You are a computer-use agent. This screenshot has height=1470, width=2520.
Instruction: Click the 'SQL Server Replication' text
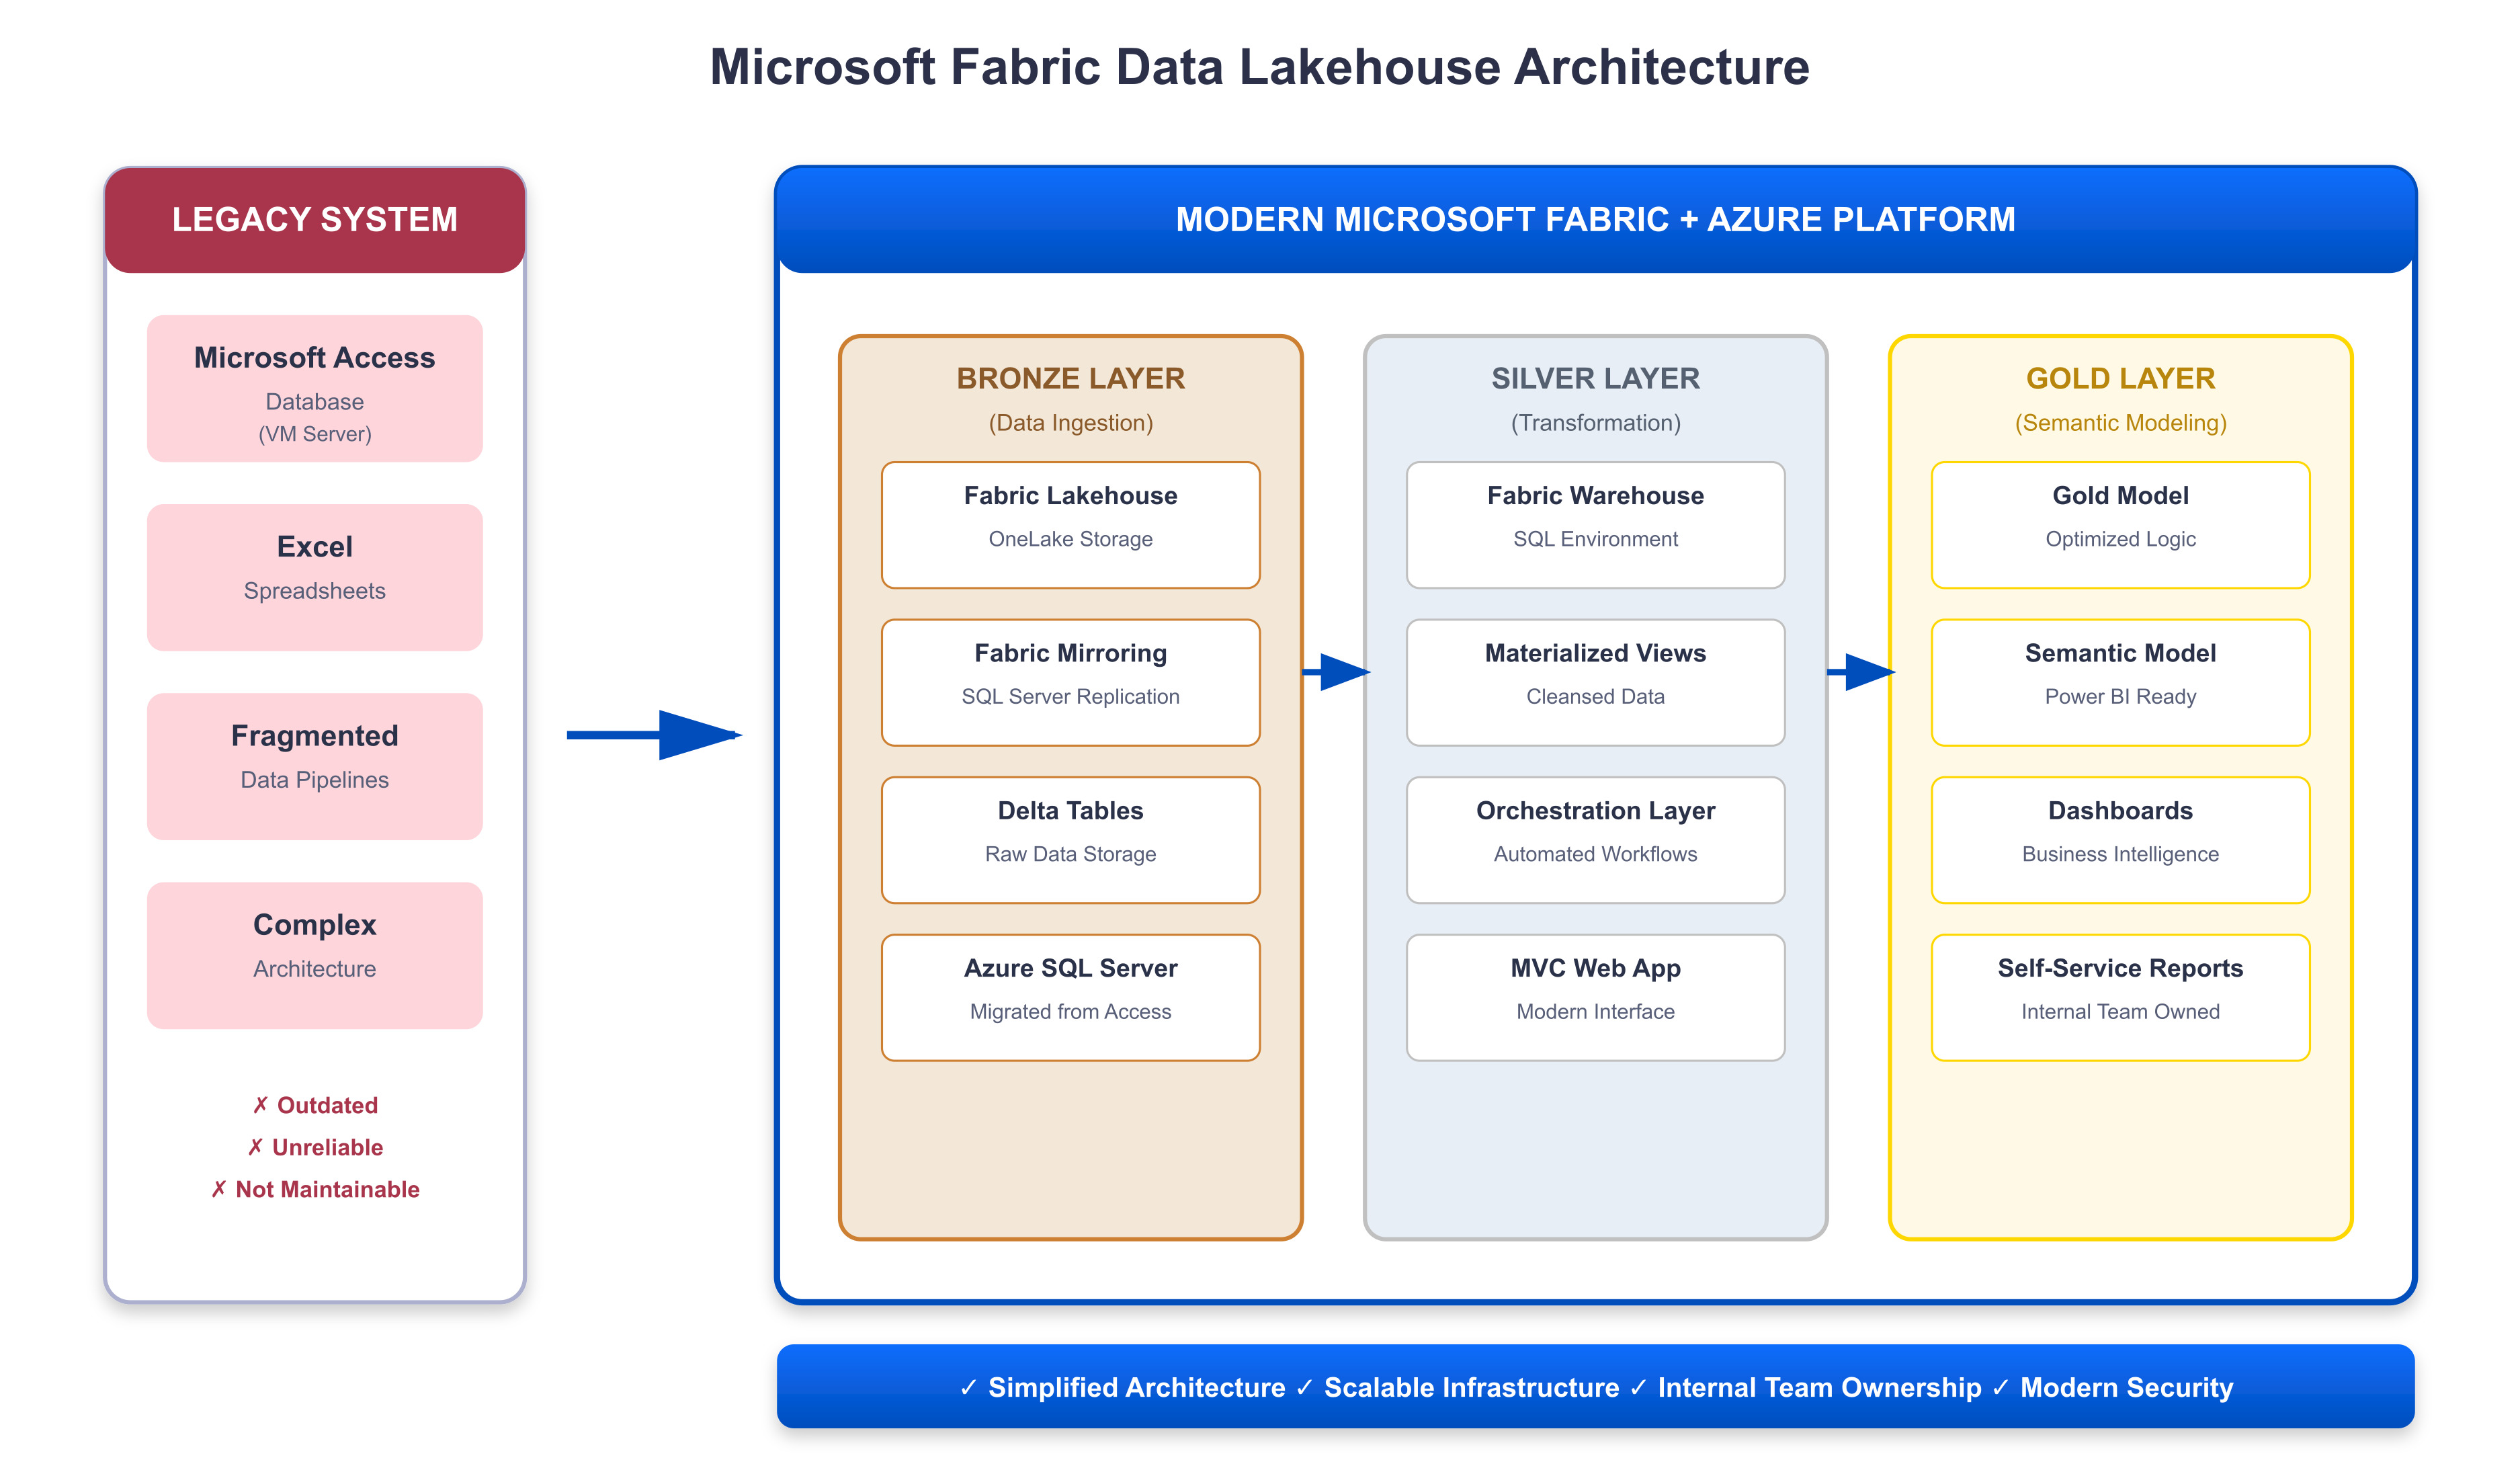click(x=1070, y=697)
